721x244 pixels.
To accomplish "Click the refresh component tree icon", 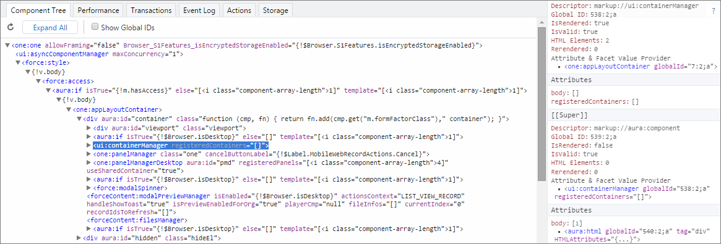I will coord(11,28).
